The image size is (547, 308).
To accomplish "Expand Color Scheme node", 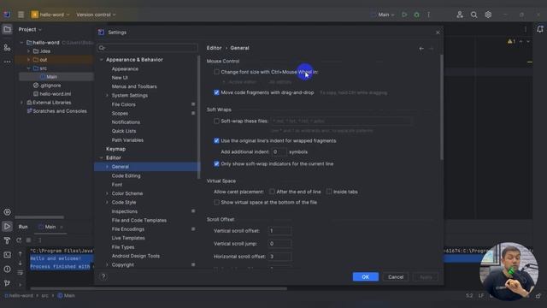I will (107, 193).
